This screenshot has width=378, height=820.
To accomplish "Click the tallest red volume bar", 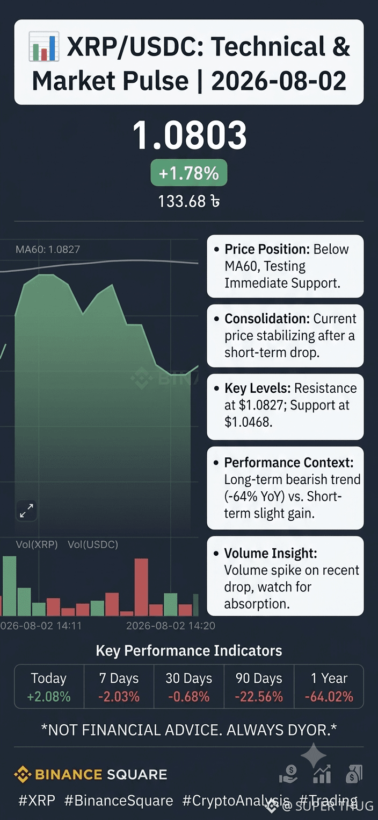I will [141, 587].
